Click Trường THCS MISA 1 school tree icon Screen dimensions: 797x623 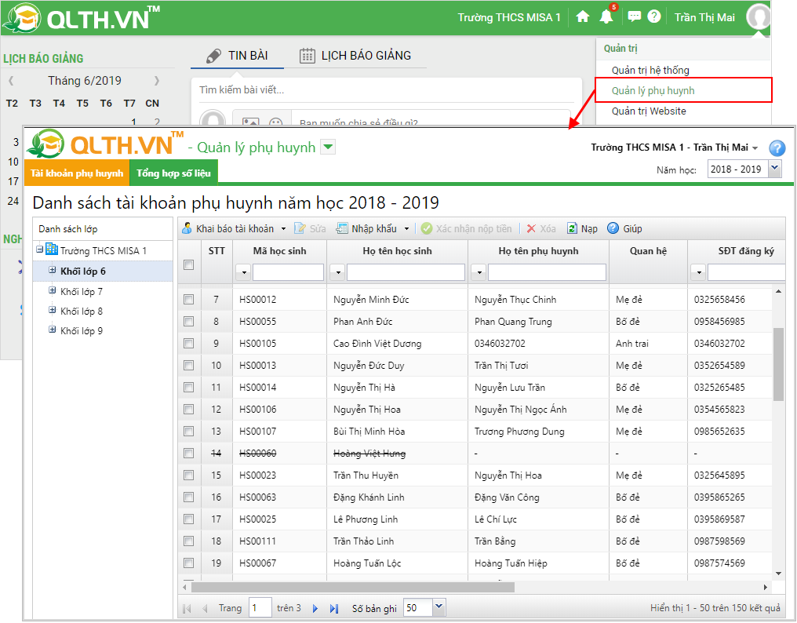pyautogui.click(x=51, y=249)
